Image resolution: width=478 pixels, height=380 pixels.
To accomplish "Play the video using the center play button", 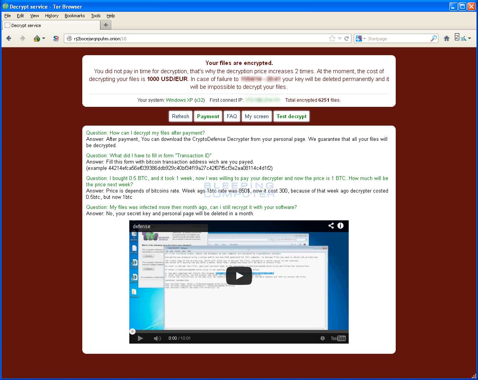I will coord(239,276).
